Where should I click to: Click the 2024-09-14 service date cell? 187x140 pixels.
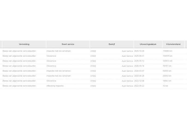139,66
